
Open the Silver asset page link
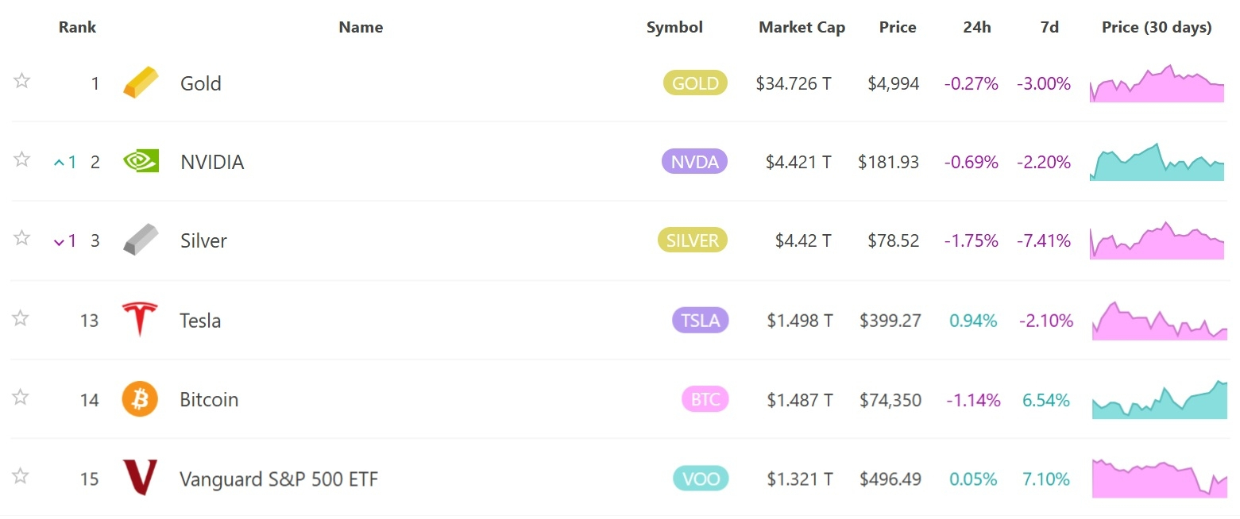point(203,241)
